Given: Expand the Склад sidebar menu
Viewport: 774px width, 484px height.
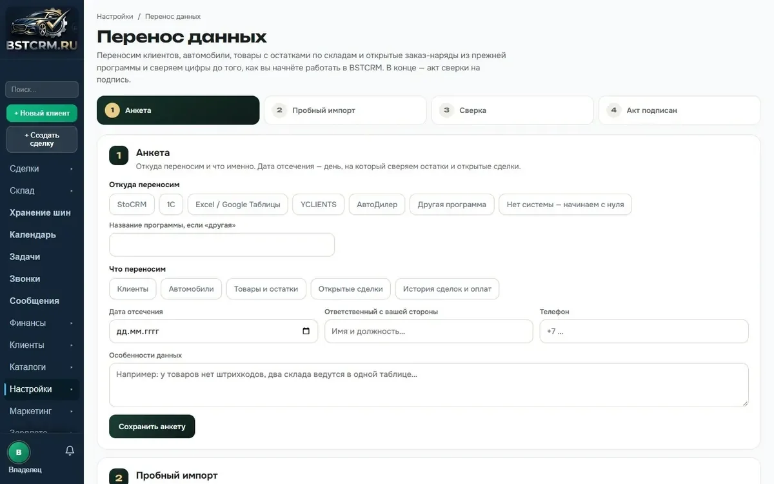Looking at the screenshot, I should click(41, 190).
